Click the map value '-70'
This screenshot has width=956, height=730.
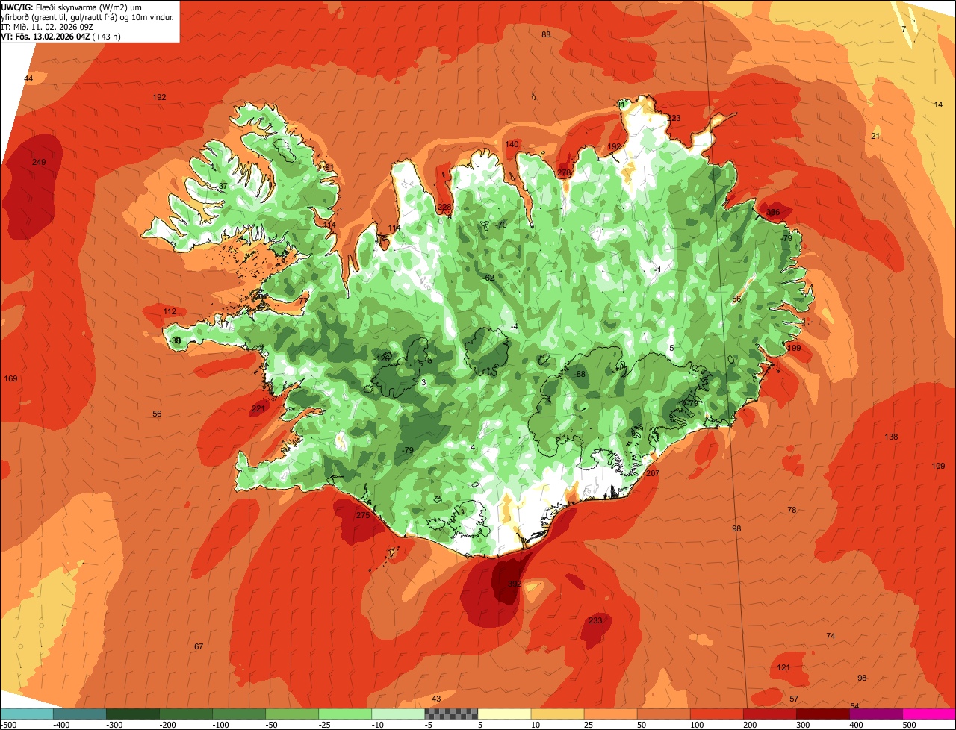tap(501, 225)
